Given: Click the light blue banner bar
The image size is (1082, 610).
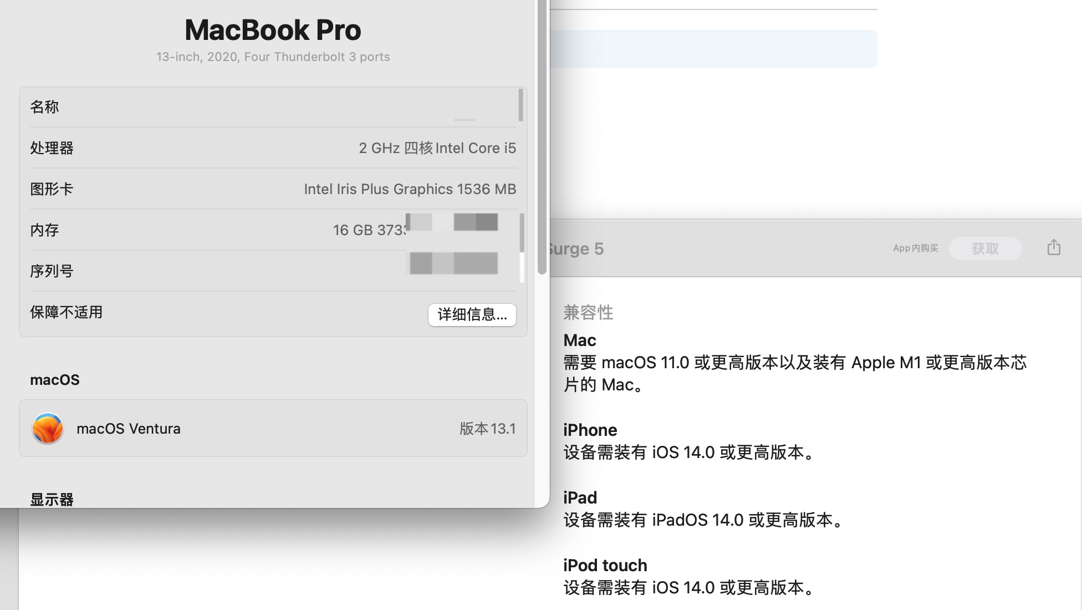Looking at the screenshot, I should (712, 49).
